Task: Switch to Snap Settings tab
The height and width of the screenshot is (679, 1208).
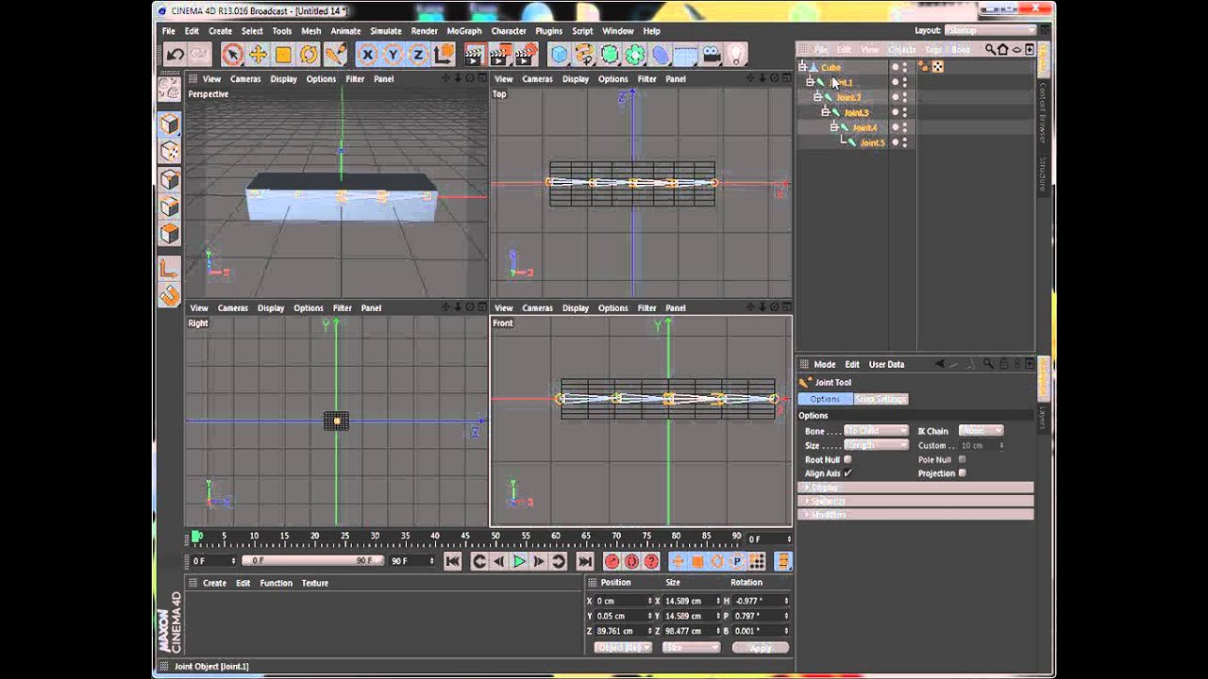Action: [881, 399]
